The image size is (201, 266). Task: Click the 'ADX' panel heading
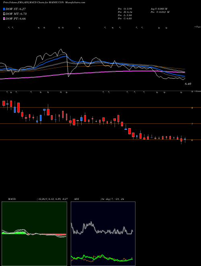77,199
